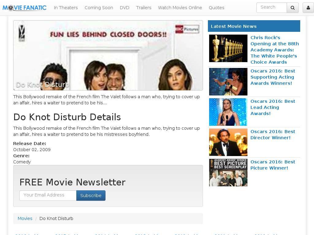Click the Release Date label
This screenshot has height=235, width=314.
(30, 143)
